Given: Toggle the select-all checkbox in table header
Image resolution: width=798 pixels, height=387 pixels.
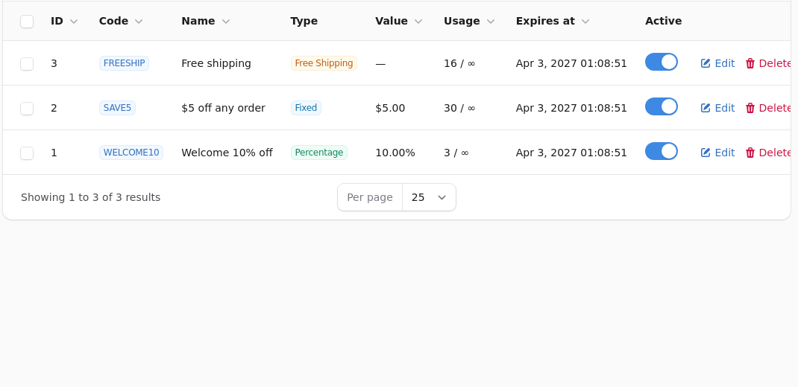Looking at the screenshot, I should [x=27, y=22].
